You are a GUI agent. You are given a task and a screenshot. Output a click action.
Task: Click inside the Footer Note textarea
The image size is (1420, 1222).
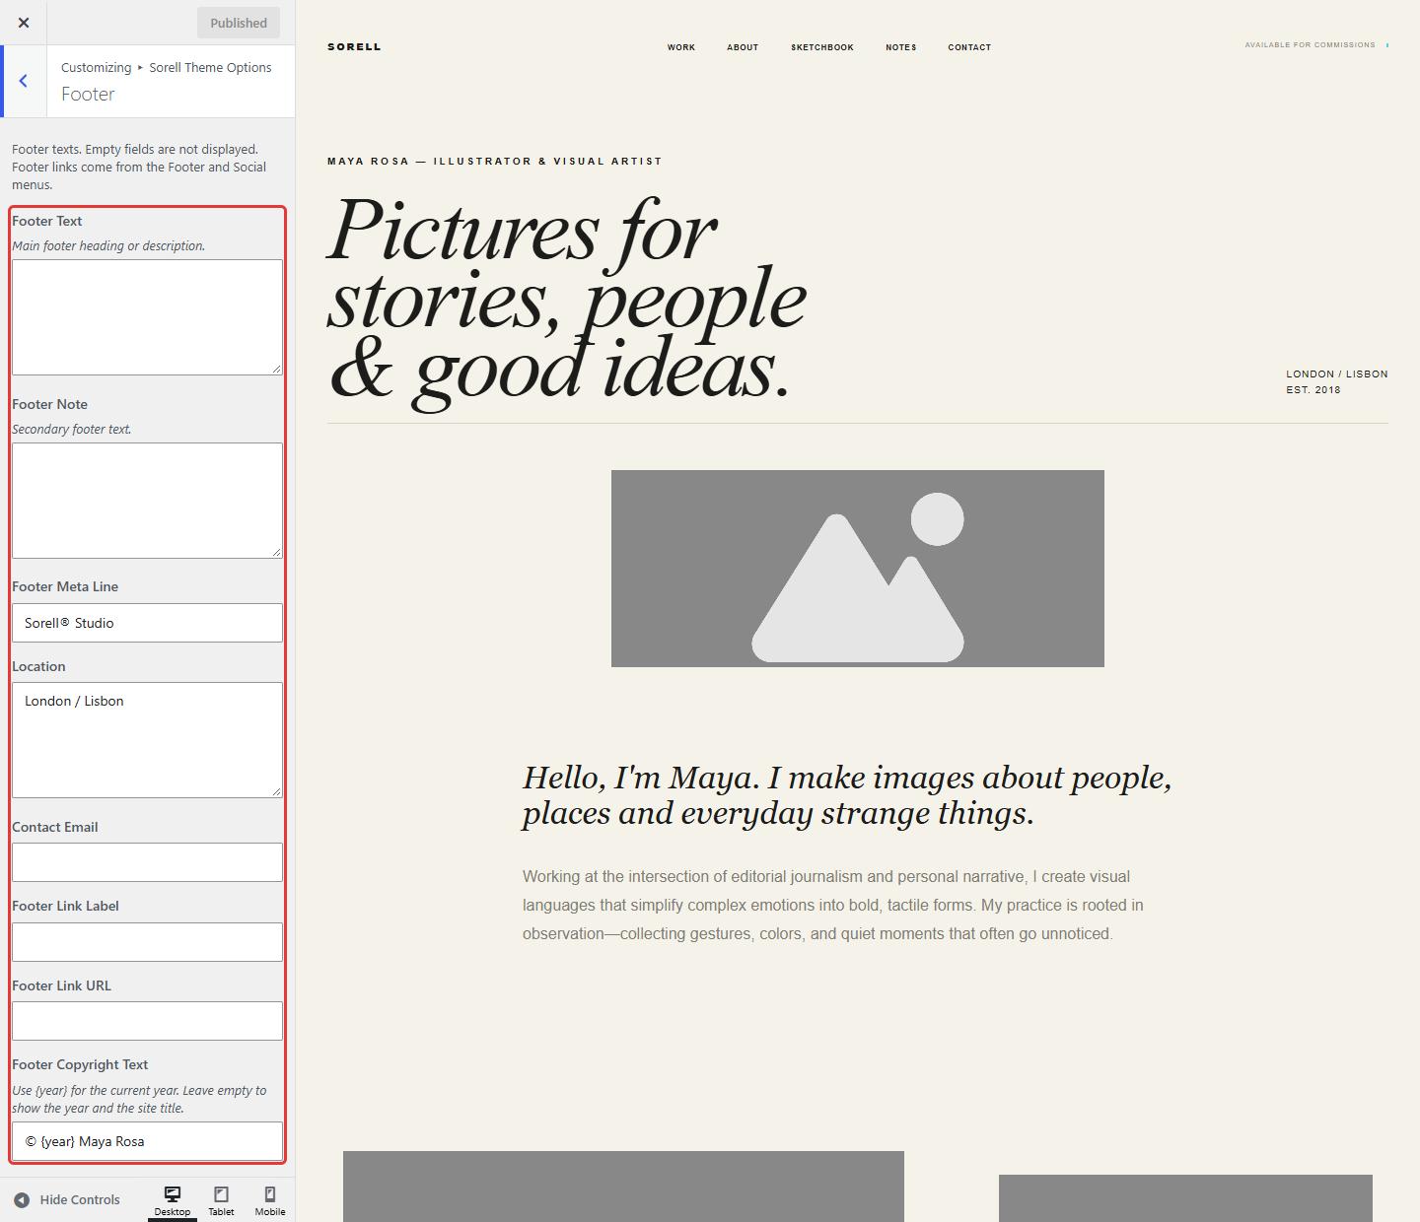147,501
